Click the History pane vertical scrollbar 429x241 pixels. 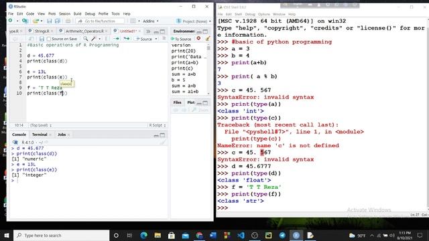(x=208, y=69)
